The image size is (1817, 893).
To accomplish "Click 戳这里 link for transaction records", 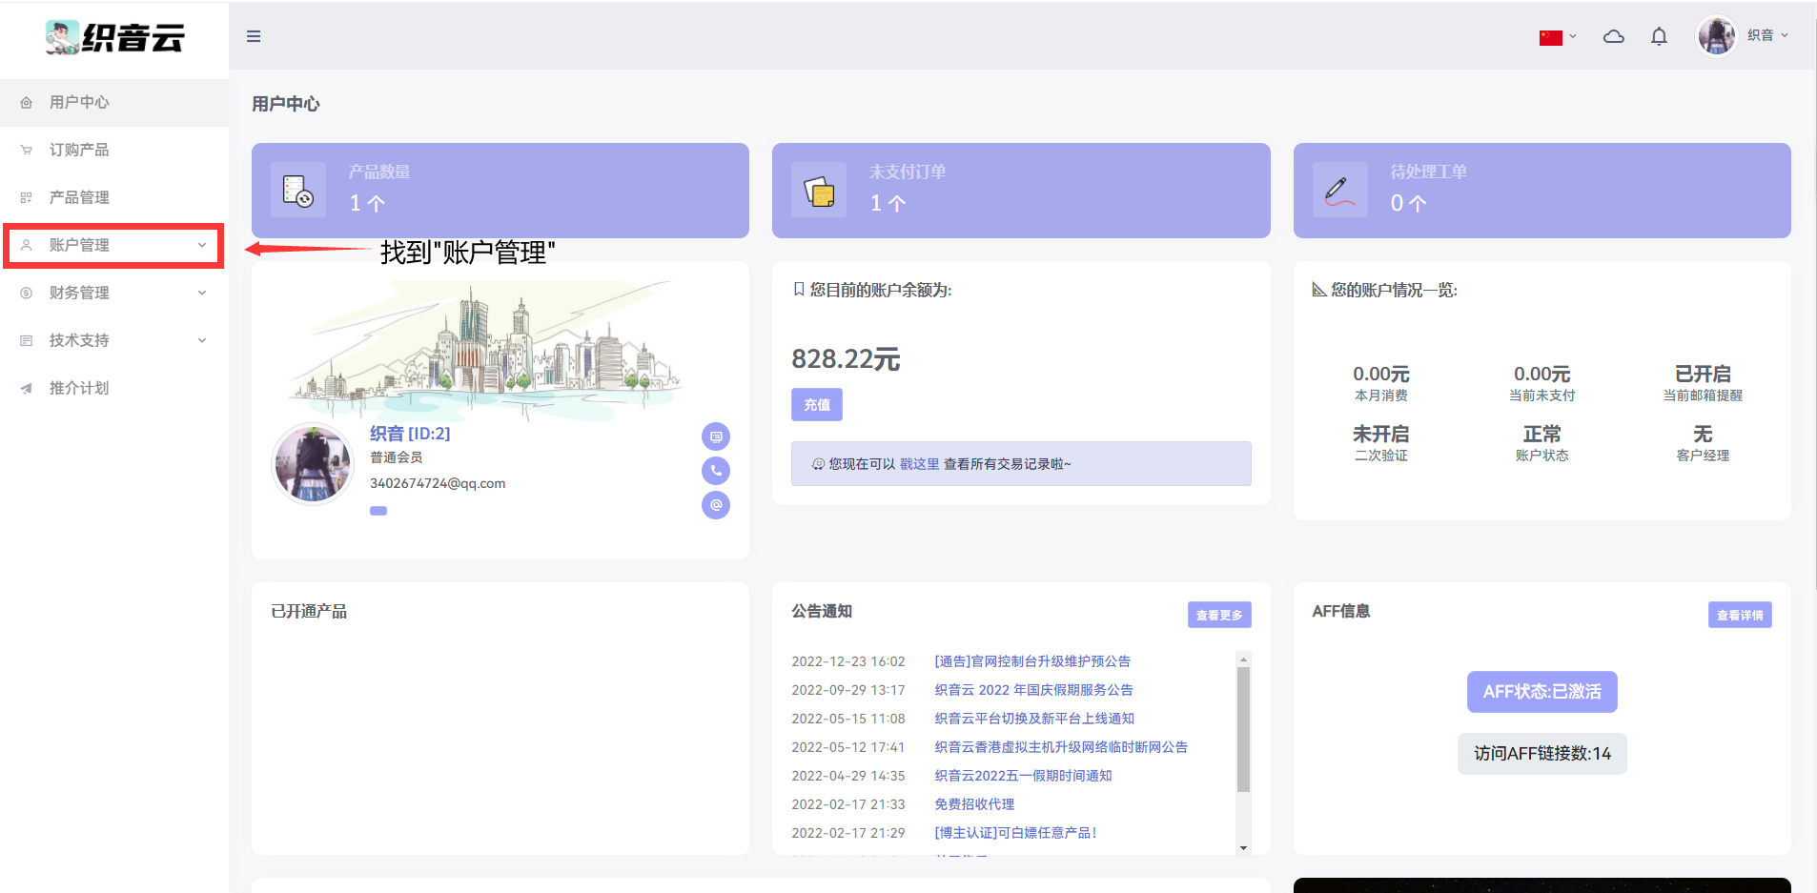I will click(x=919, y=464).
